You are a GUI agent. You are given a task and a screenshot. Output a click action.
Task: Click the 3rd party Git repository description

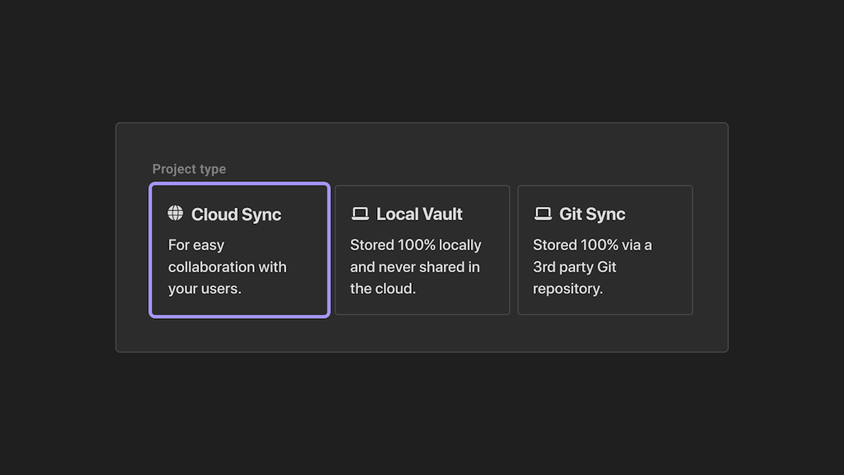[x=592, y=266]
